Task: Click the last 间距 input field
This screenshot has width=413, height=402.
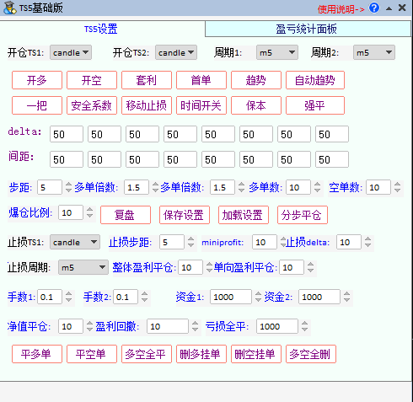Action: click(x=332, y=159)
